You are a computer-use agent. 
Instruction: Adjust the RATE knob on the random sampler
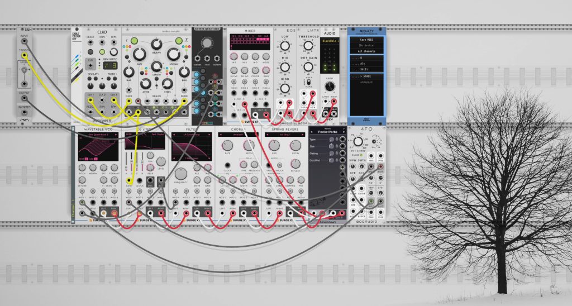[139, 54]
